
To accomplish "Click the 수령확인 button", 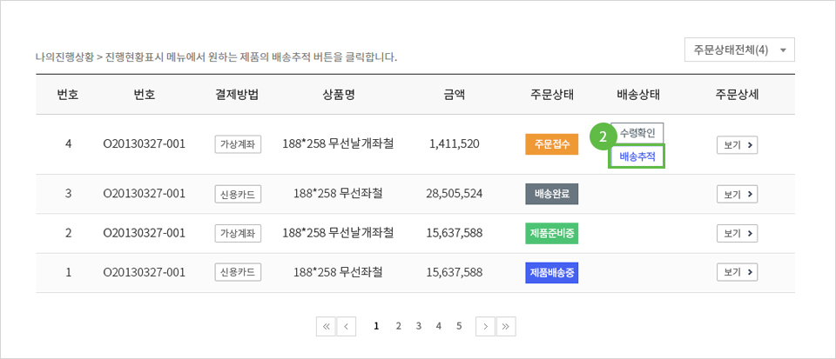I will [x=637, y=134].
